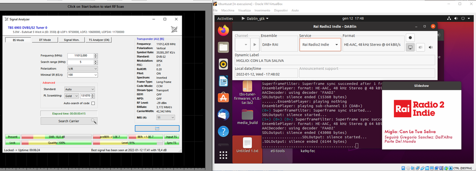
Task: Open the Dablin_gtk app menu
Action: coord(255,18)
